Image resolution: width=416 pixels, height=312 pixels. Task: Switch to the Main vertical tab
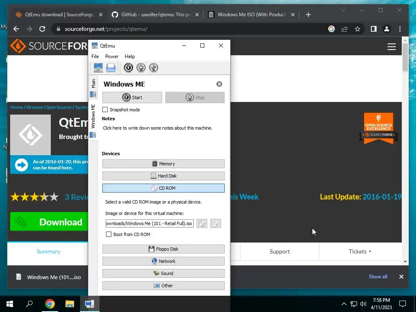93,88
